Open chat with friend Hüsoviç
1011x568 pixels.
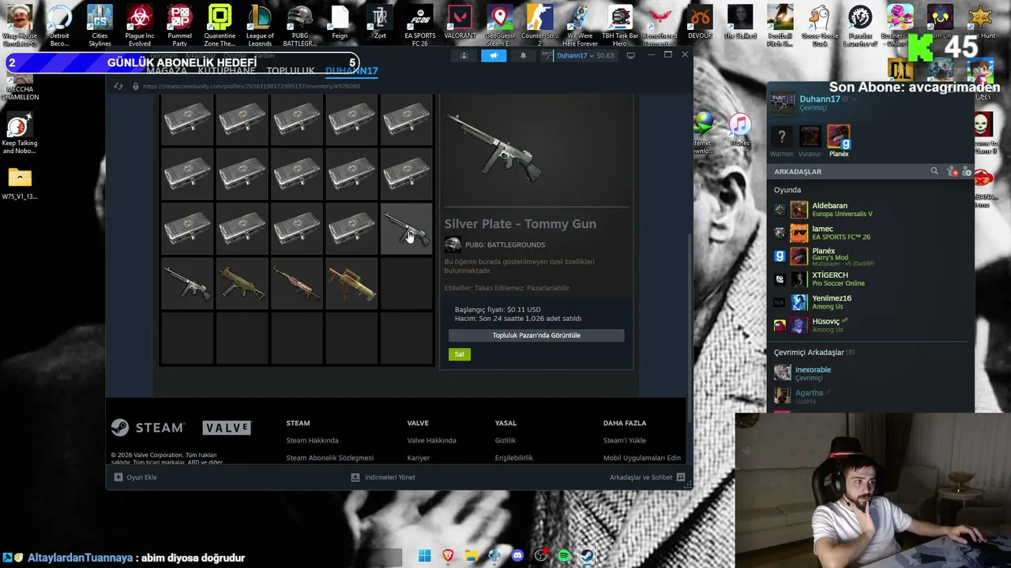[869, 325]
